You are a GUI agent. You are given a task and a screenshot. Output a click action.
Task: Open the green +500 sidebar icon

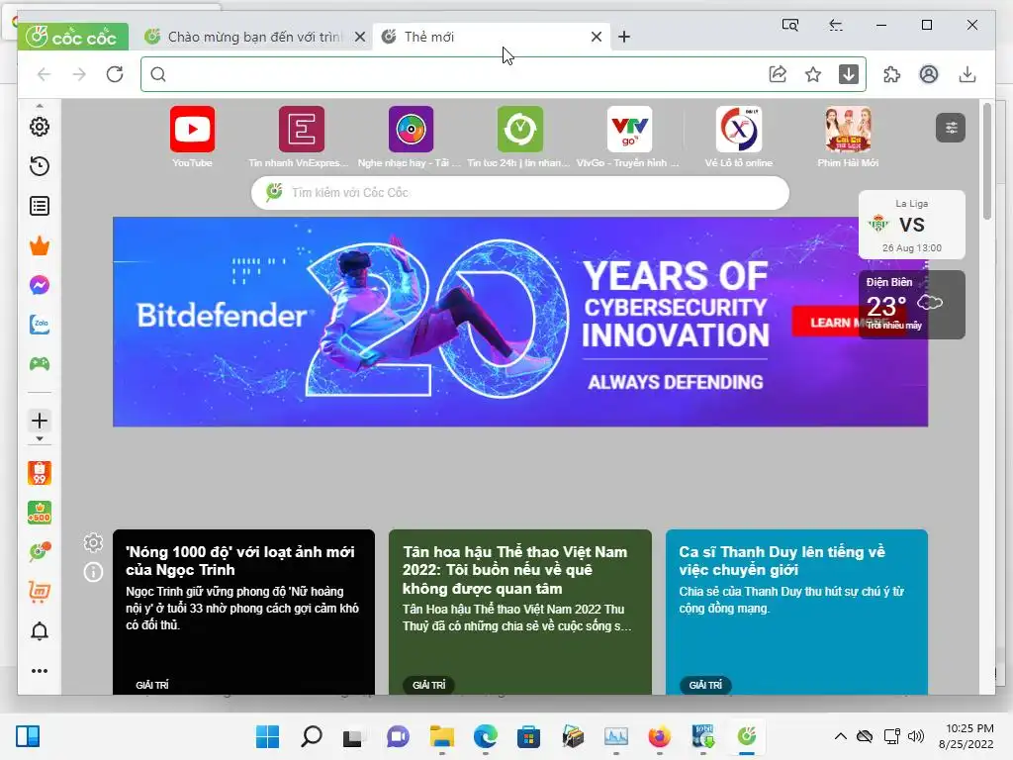[x=40, y=514]
